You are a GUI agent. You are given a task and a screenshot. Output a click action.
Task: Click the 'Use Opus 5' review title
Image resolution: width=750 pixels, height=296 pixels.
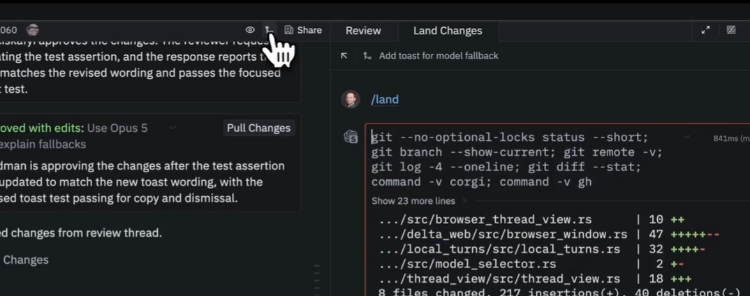(x=117, y=128)
